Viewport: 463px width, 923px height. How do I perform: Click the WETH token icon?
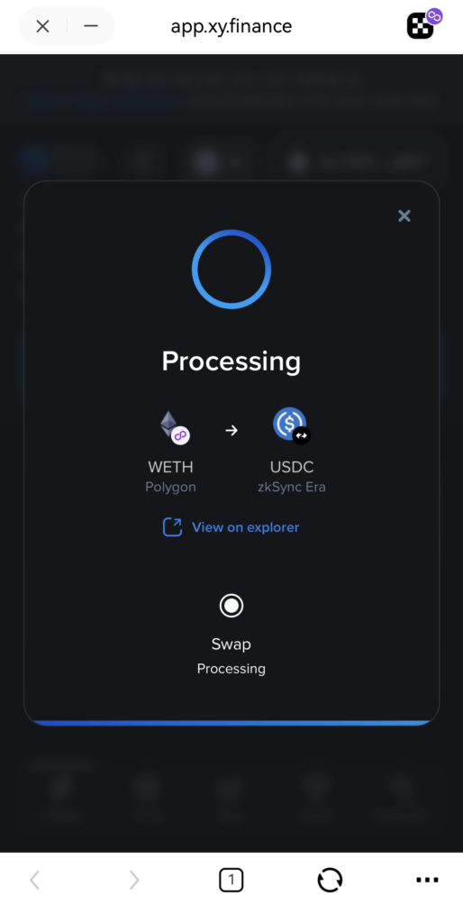click(x=170, y=425)
